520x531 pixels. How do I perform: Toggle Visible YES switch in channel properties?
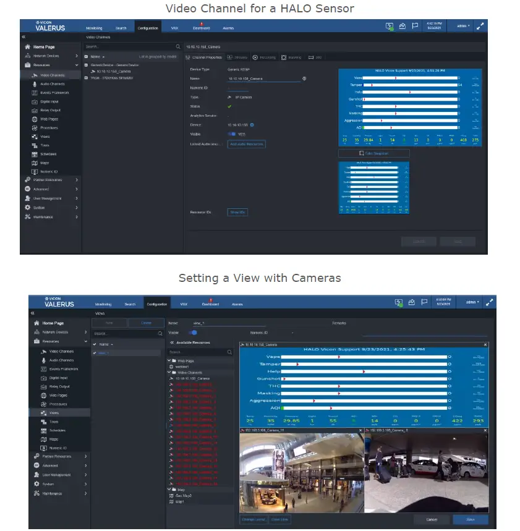(232, 134)
